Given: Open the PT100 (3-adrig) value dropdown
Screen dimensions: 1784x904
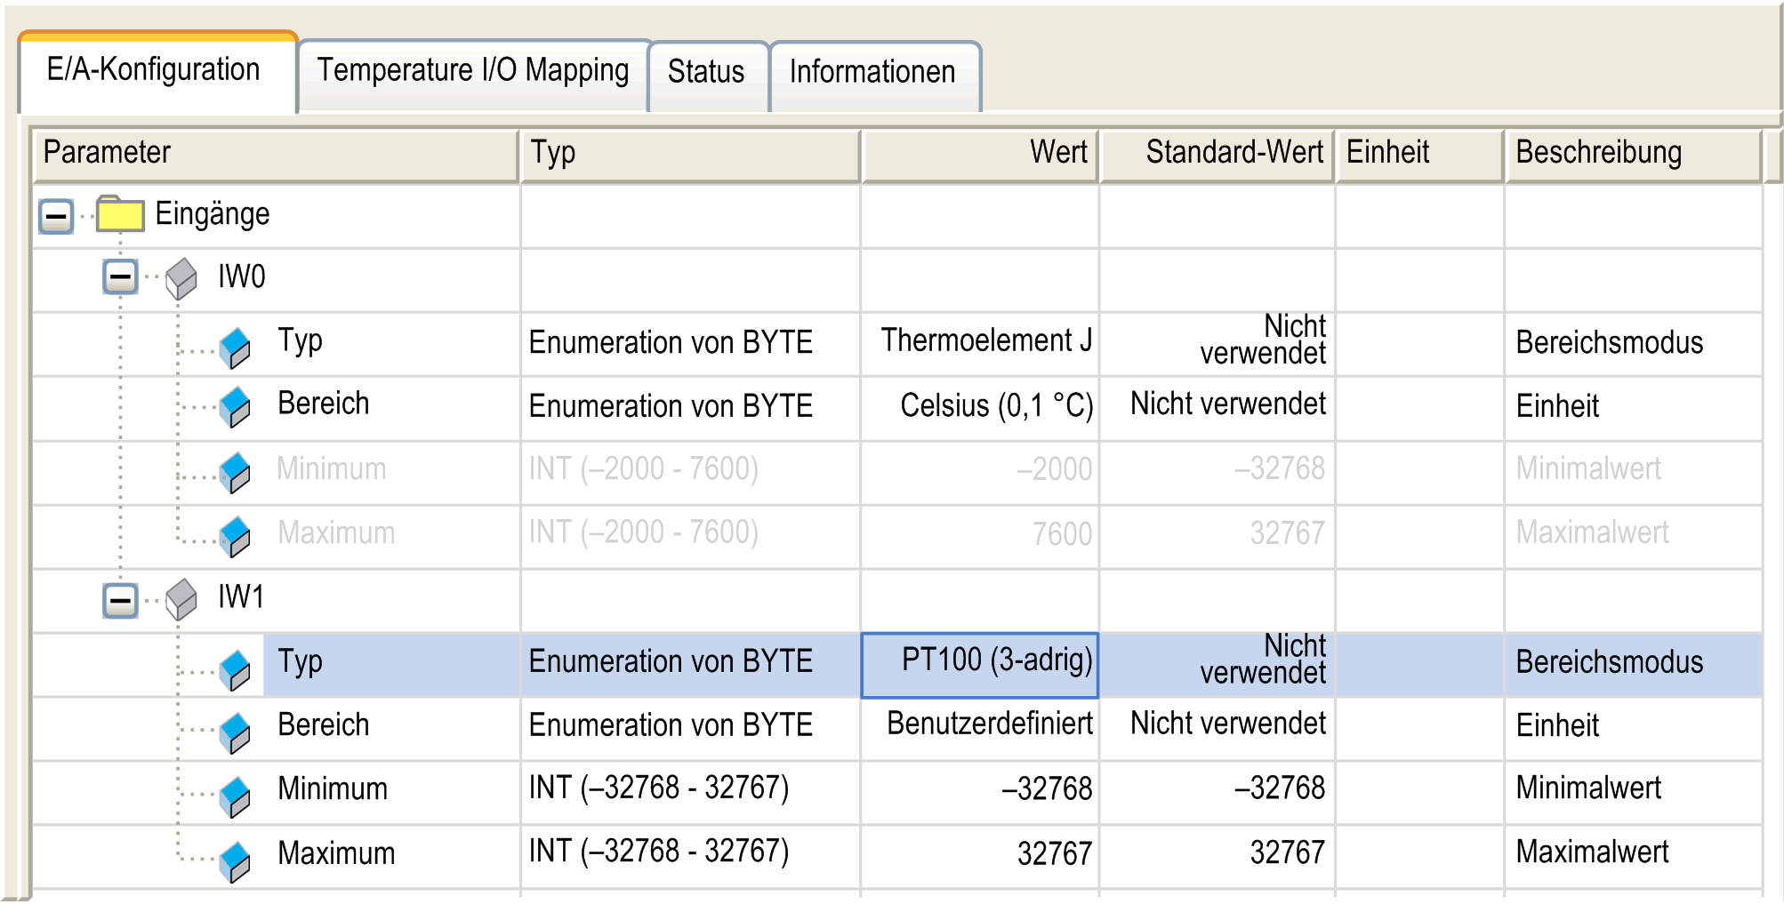Looking at the screenshot, I should coord(980,664).
